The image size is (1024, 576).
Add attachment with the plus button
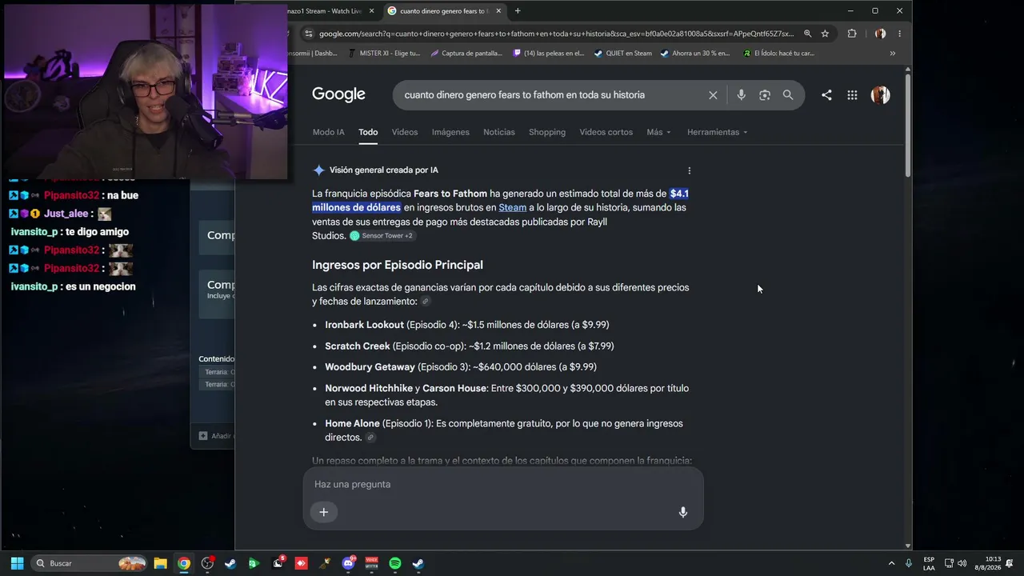[324, 512]
